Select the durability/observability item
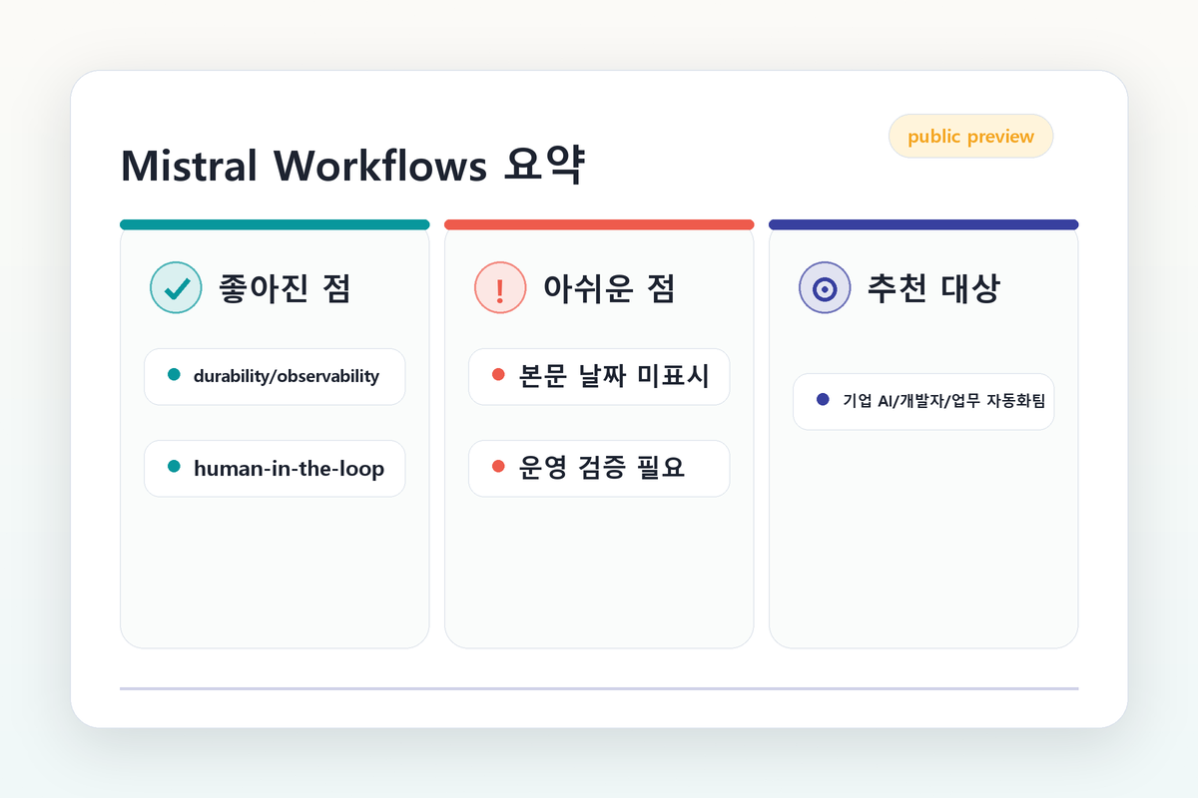1198x798 pixels. tap(275, 376)
